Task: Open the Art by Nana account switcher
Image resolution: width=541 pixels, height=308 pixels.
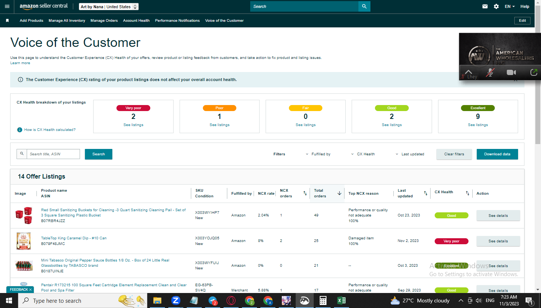Action: pos(109,7)
